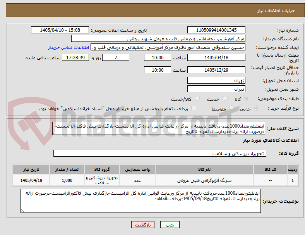Click the delivery city تهران field
Image resolution: width=305 pixels, height=235 pixels.
pyautogui.click(x=216, y=89)
